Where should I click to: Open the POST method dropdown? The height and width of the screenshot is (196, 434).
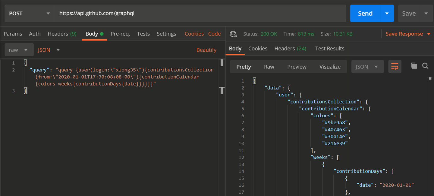[x=29, y=13]
